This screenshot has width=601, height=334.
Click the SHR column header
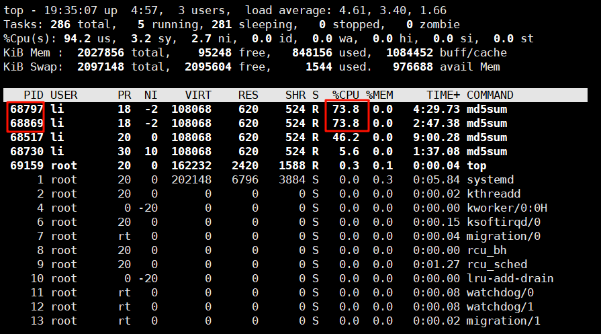pos(295,95)
